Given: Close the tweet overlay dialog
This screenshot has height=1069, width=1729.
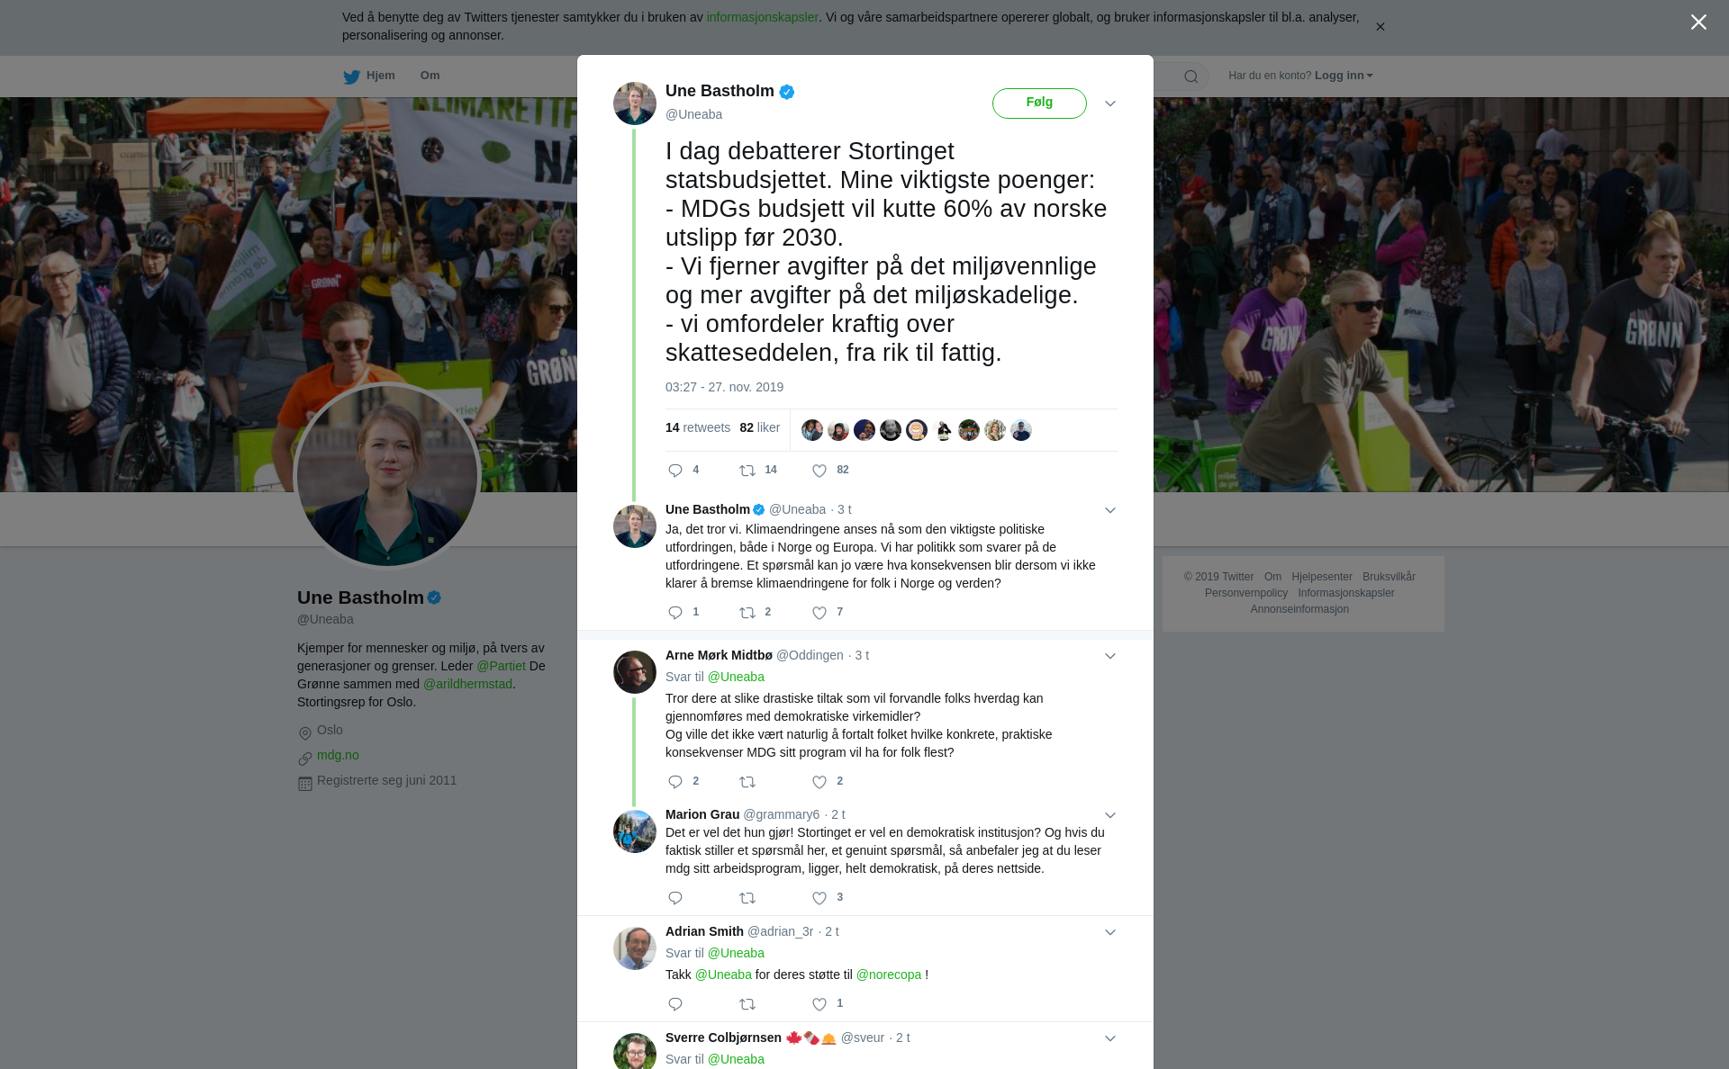Looking at the screenshot, I should [x=1698, y=22].
